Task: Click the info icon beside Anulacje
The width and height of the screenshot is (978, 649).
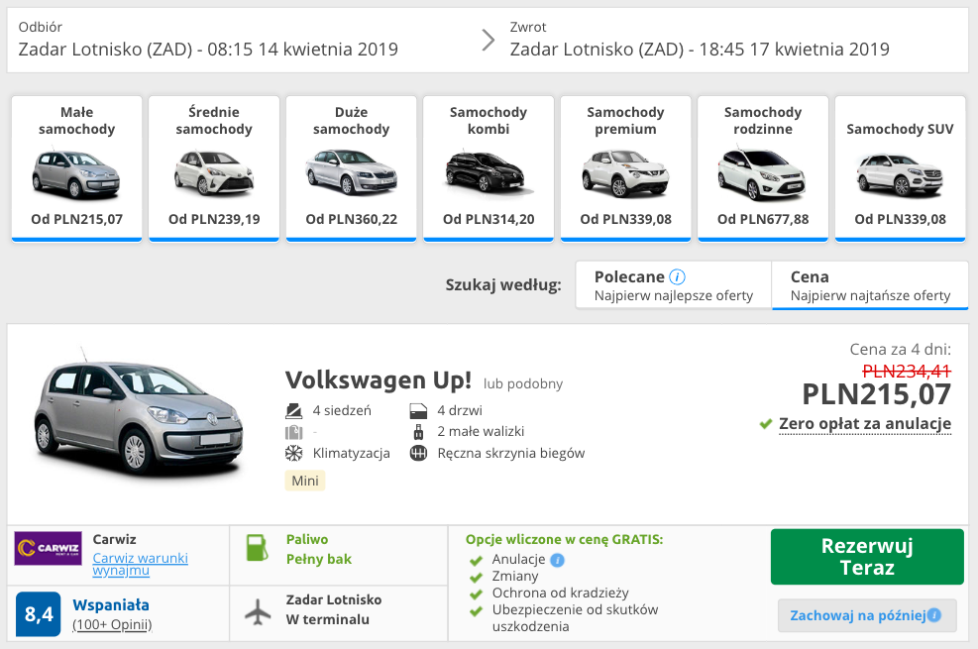Action: pos(558,560)
